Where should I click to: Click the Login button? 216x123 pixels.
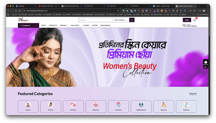[x=187, y=20]
